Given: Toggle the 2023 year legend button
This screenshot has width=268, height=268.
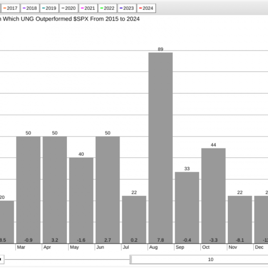Looking at the screenshot, I should tap(127, 8).
